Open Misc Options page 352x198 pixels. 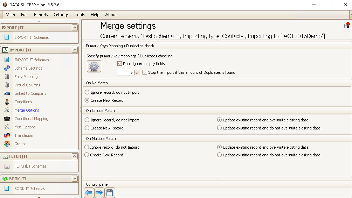pyautogui.click(x=25, y=127)
